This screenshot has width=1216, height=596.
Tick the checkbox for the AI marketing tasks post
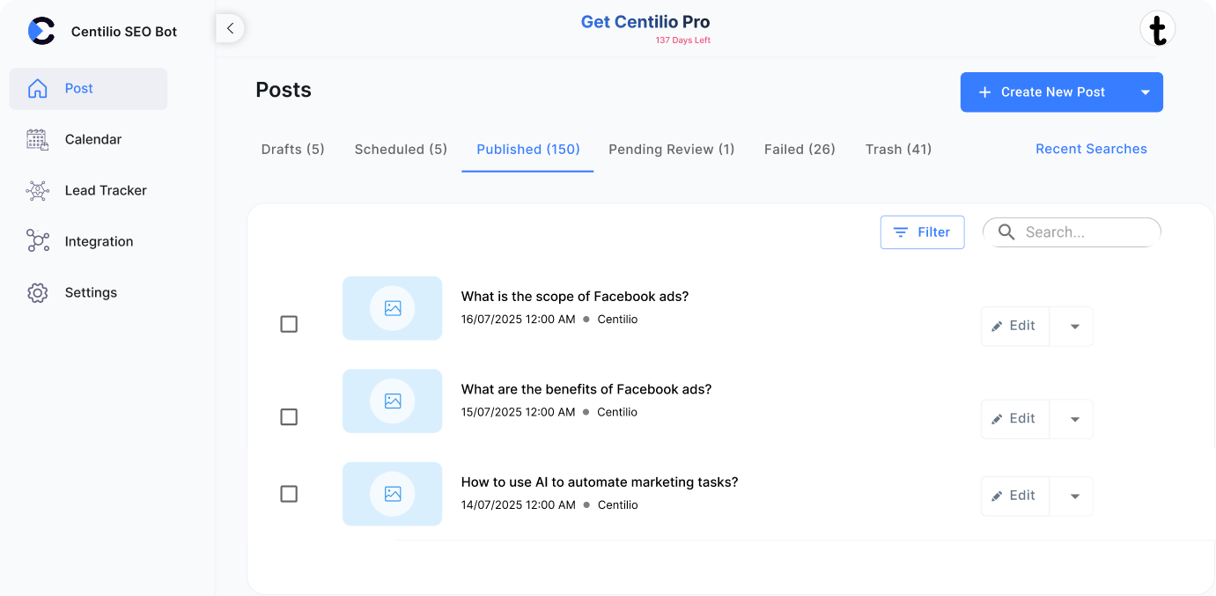tap(289, 494)
